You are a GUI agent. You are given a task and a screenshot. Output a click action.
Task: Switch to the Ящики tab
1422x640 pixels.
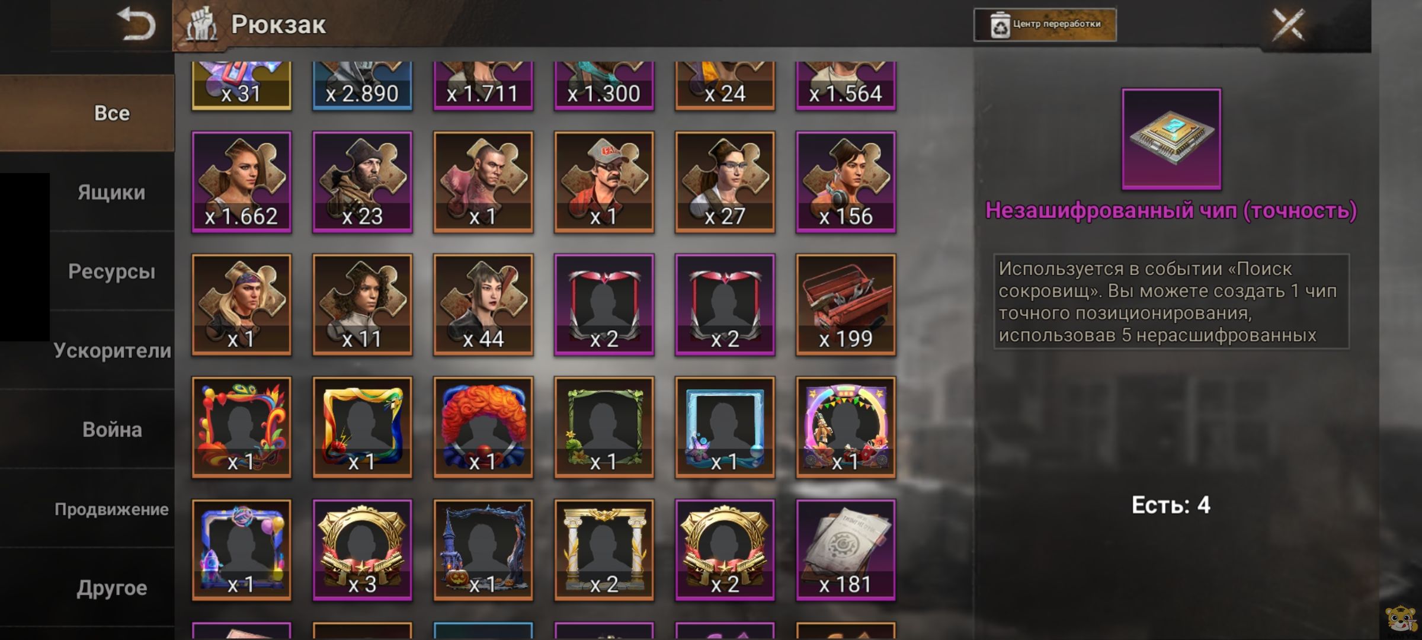coord(111,192)
